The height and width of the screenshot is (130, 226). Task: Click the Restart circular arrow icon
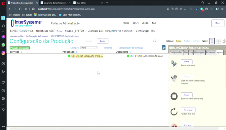tap(174, 112)
